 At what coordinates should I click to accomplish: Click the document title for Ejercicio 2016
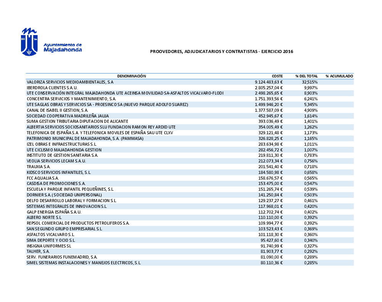click(222, 51)
